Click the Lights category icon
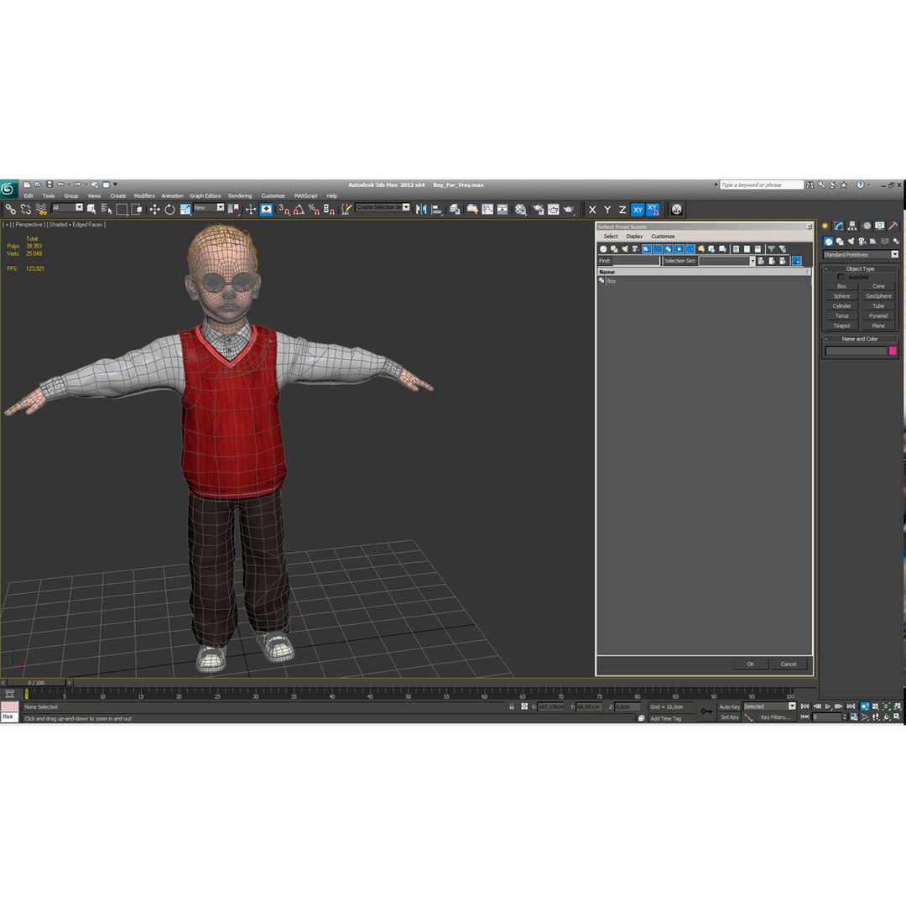Image resolution: width=906 pixels, height=906 pixels. pyautogui.click(x=851, y=242)
